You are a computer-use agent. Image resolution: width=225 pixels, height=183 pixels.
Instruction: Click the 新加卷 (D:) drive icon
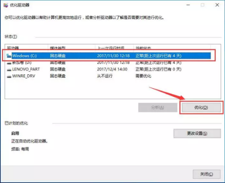point(9,62)
